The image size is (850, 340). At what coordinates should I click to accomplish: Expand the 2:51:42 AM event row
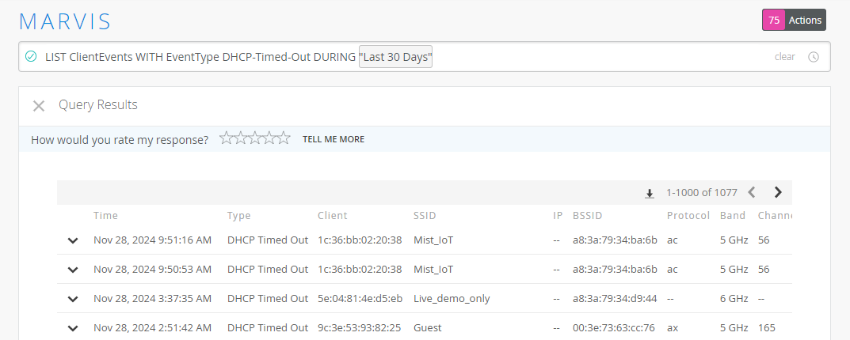click(73, 328)
